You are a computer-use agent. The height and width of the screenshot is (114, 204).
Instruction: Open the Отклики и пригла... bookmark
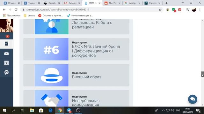pos(51,16)
